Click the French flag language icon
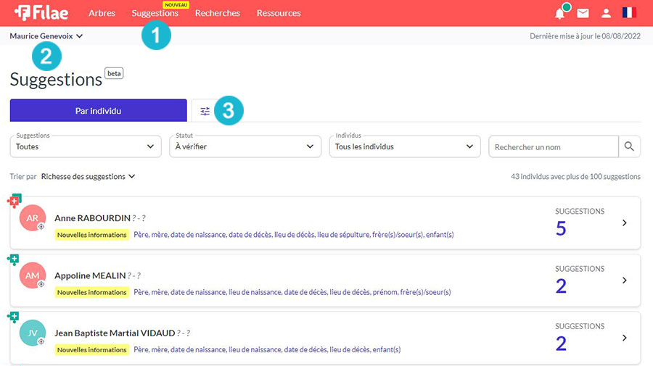This screenshot has height=366, width=653. tap(629, 13)
